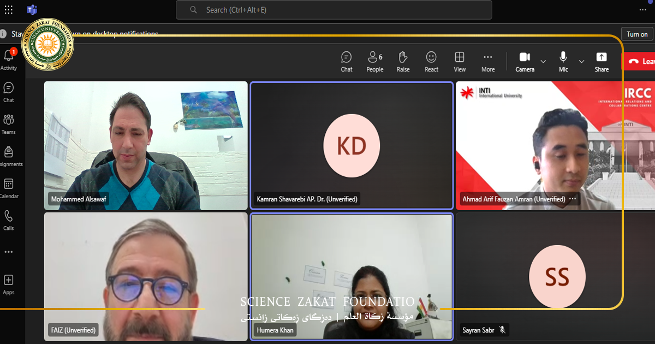This screenshot has width=655, height=344.
Task: Turn on desktop notifications
Action: (x=636, y=34)
